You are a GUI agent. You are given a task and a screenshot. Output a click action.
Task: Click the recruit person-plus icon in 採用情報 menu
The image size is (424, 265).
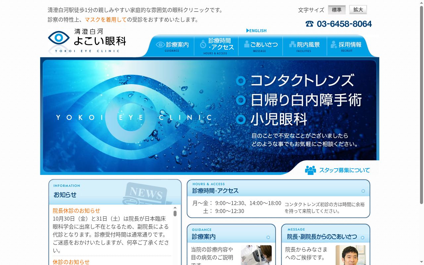tap(334, 44)
